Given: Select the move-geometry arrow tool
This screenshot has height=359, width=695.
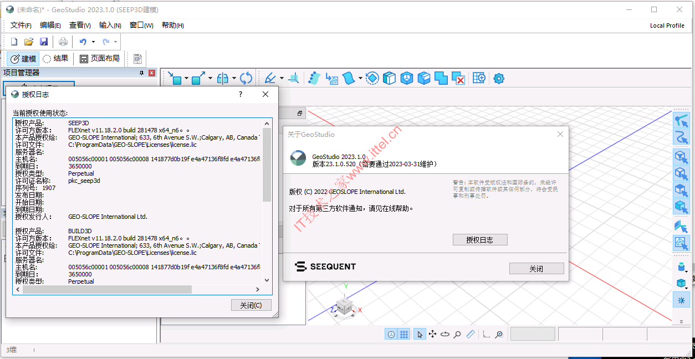Looking at the screenshot, I should coord(175,78).
